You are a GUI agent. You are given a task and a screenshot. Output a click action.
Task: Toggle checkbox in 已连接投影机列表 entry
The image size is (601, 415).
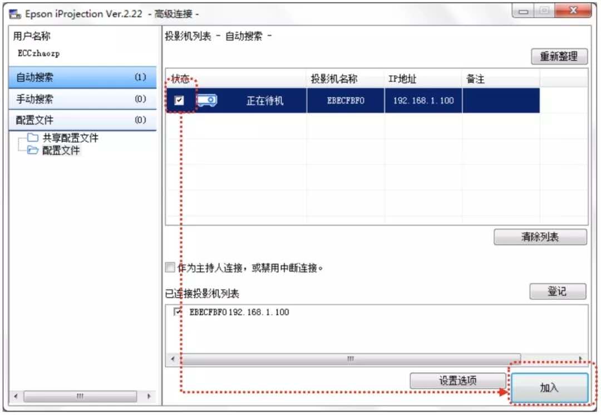click(x=178, y=312)
